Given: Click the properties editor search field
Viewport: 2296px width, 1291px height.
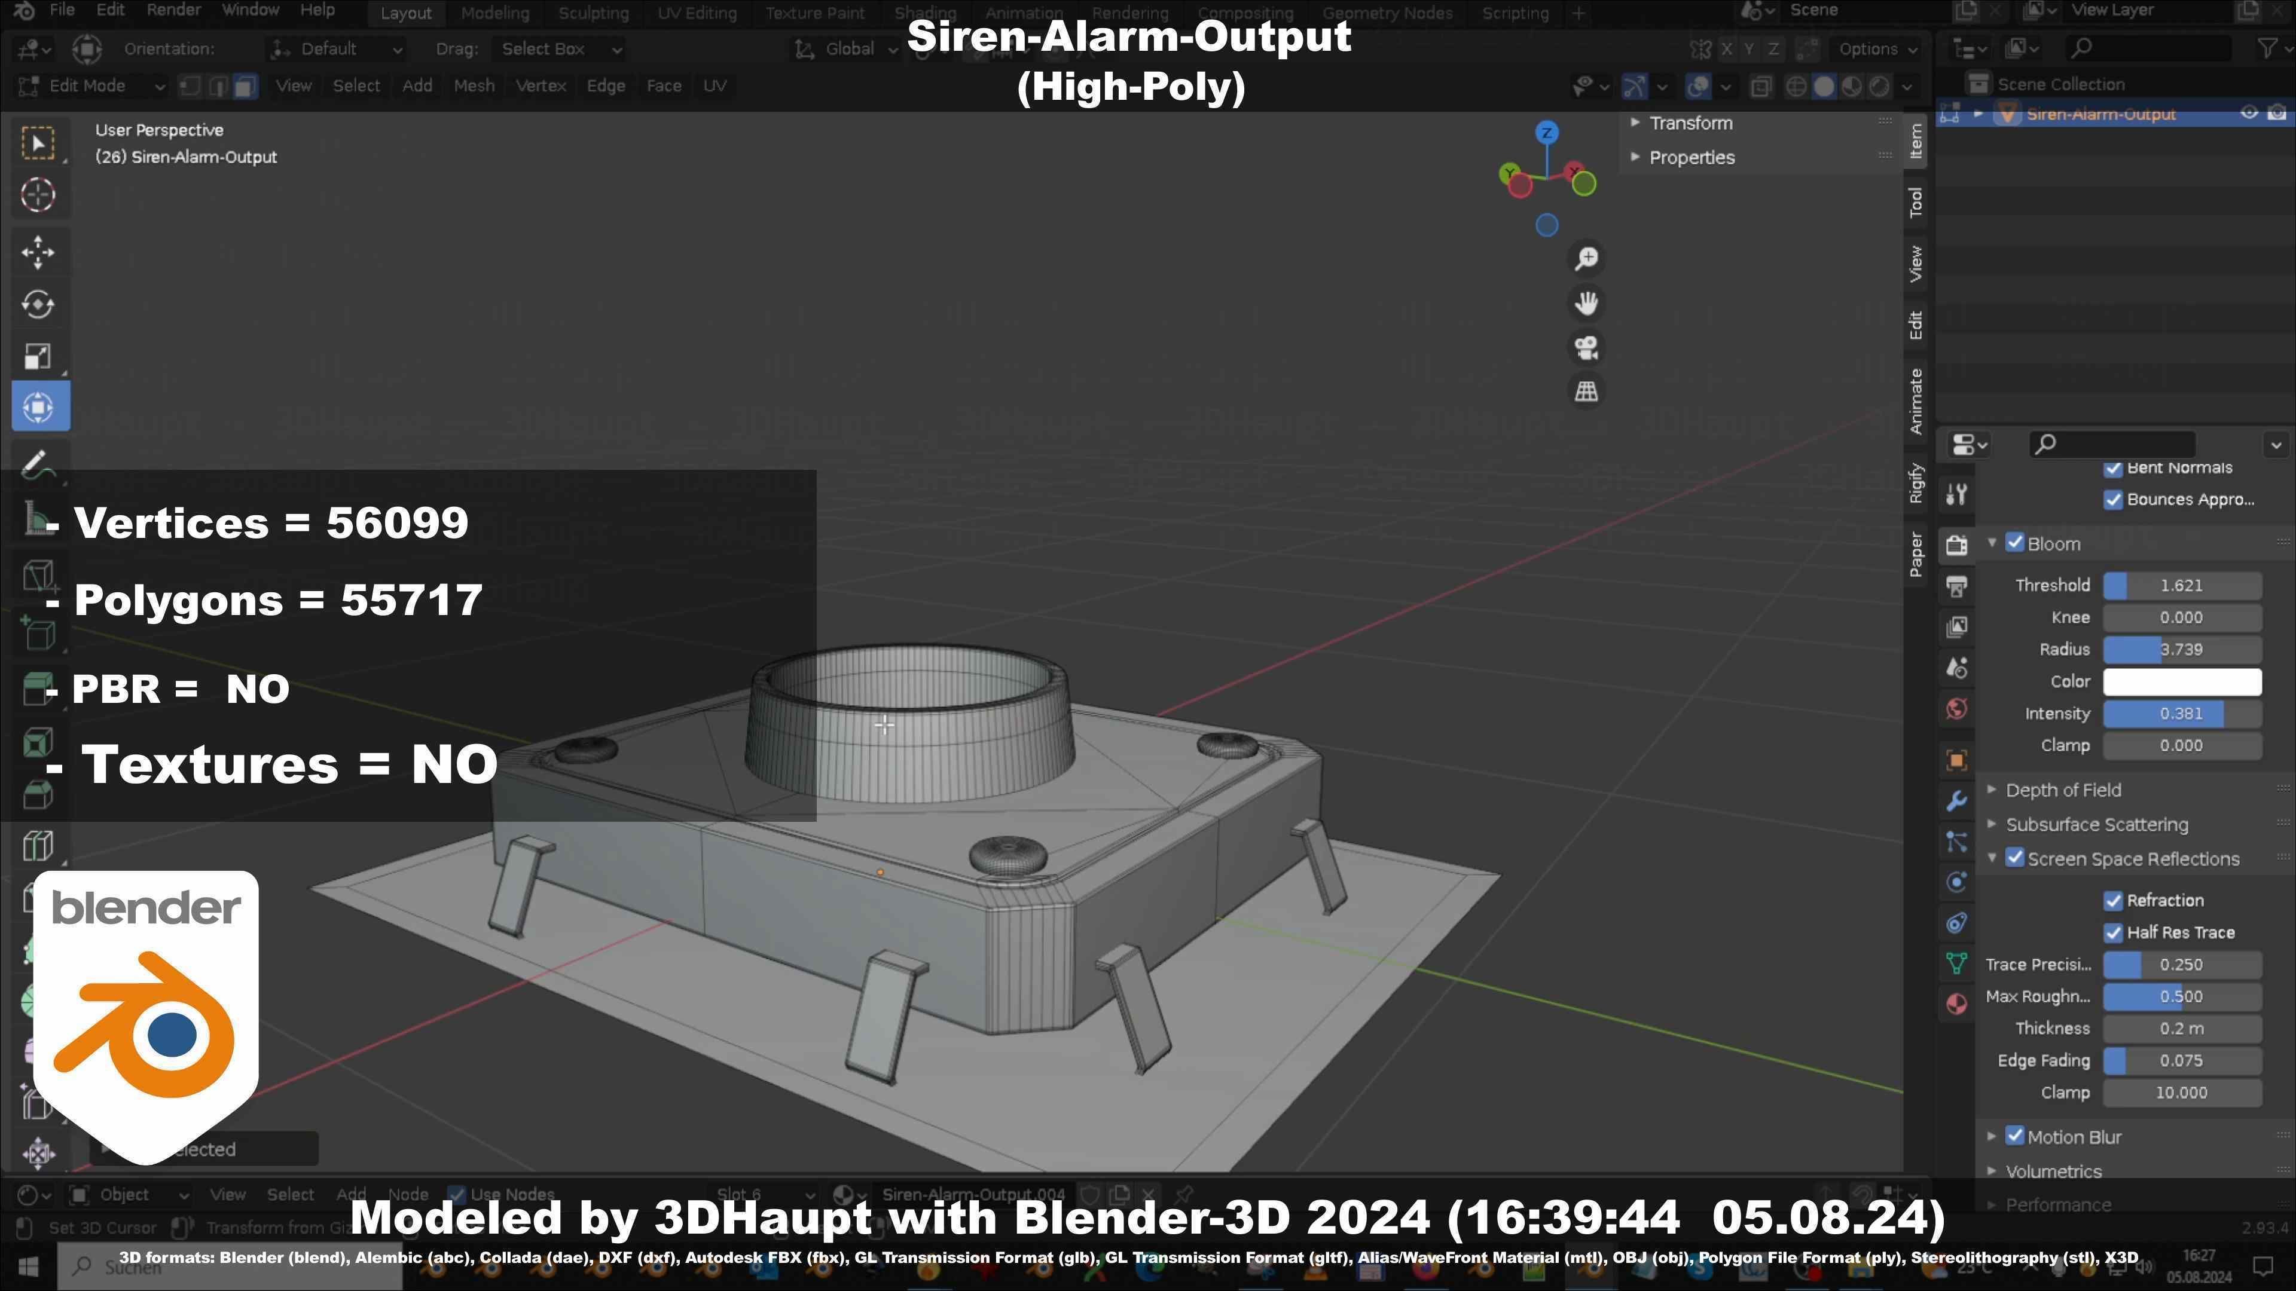Looking at the screenshot, I should tap(2112, 443).
